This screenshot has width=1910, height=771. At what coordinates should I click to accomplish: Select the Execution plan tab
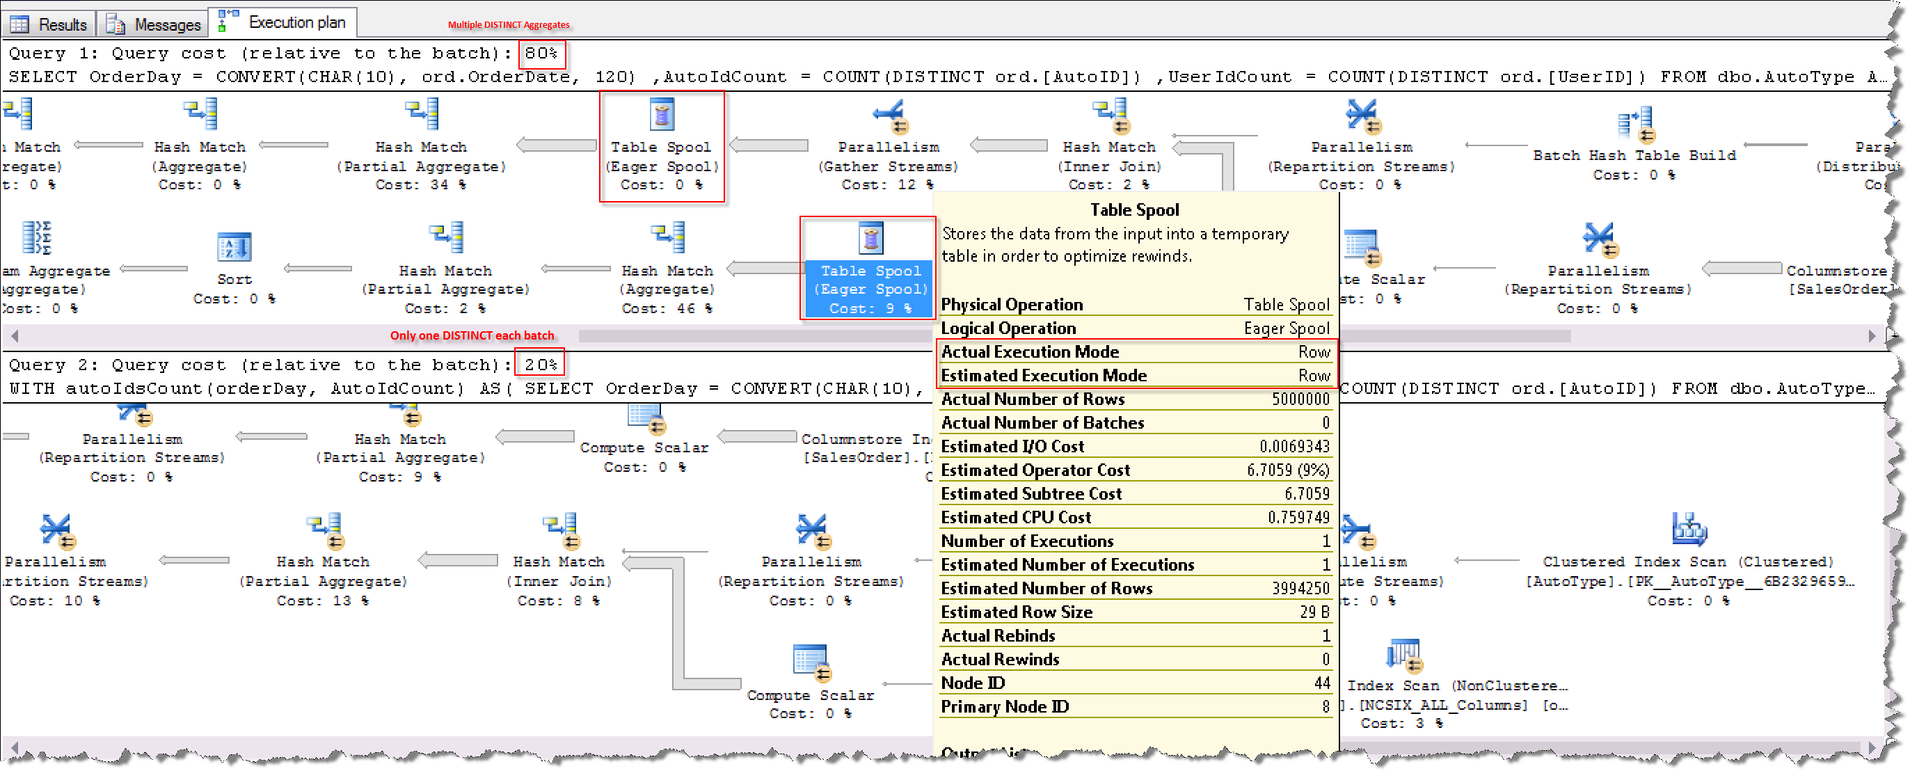coord(282,22)
